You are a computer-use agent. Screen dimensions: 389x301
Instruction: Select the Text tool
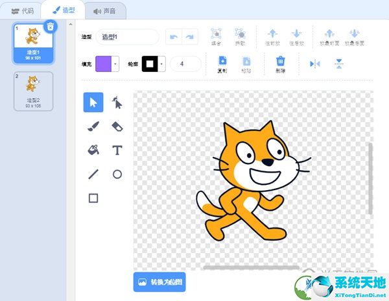click(117, 150)
